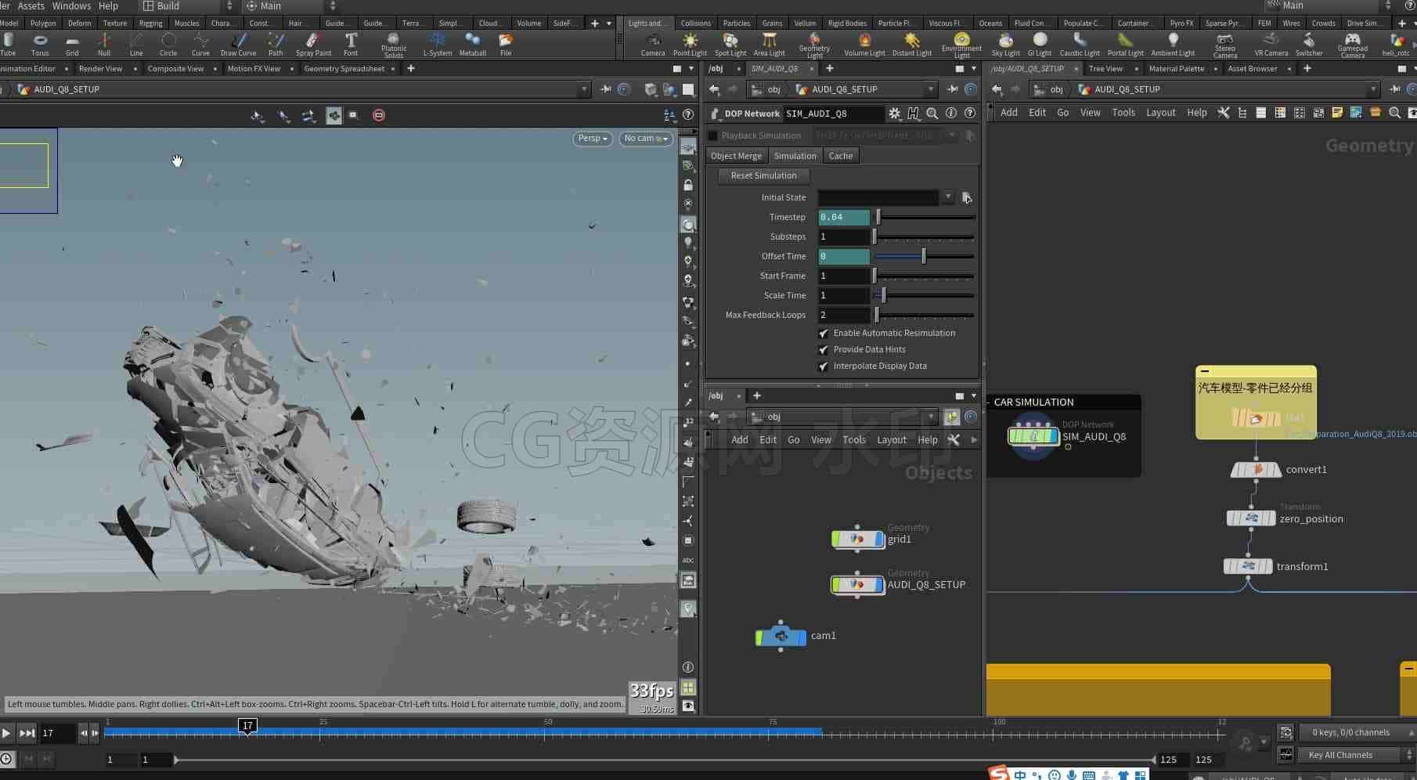The height and width of the screenshot is (780, 1417).
Task: Adjust the Scale Time slider
Action: 924,295
